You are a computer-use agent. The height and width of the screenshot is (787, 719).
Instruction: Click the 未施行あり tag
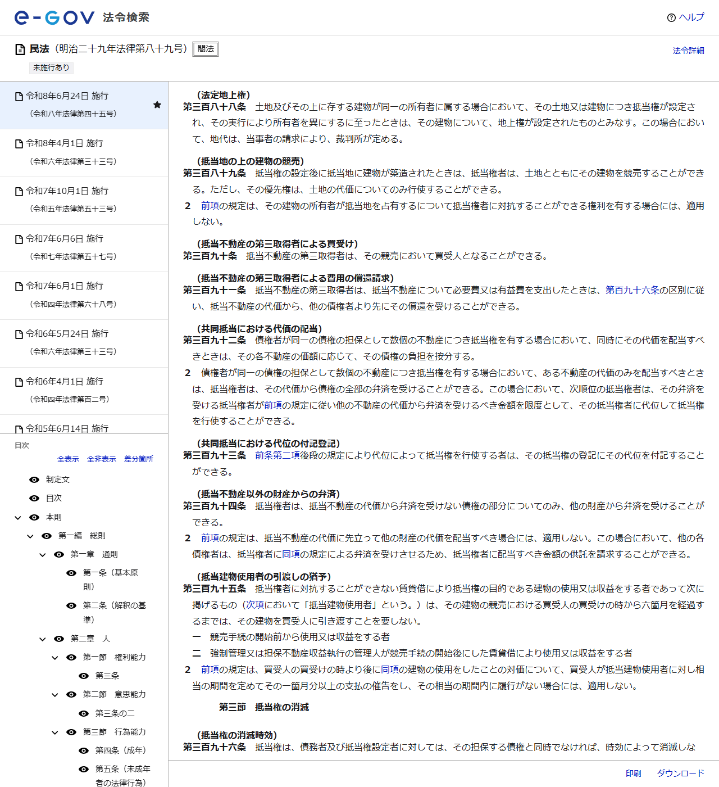51,67
